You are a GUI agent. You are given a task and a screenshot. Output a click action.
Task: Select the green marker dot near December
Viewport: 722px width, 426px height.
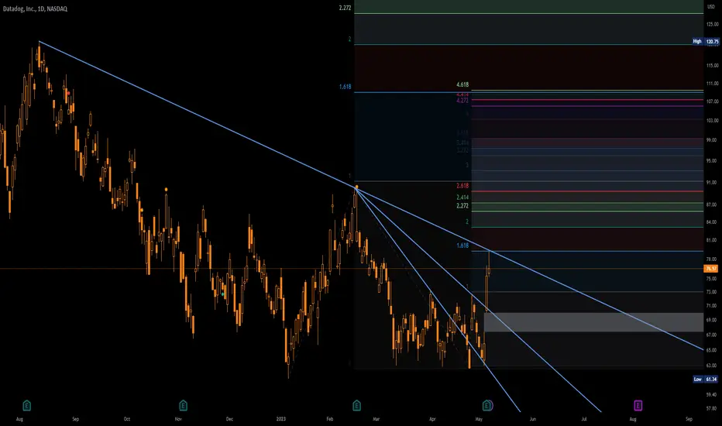point(223,294)
